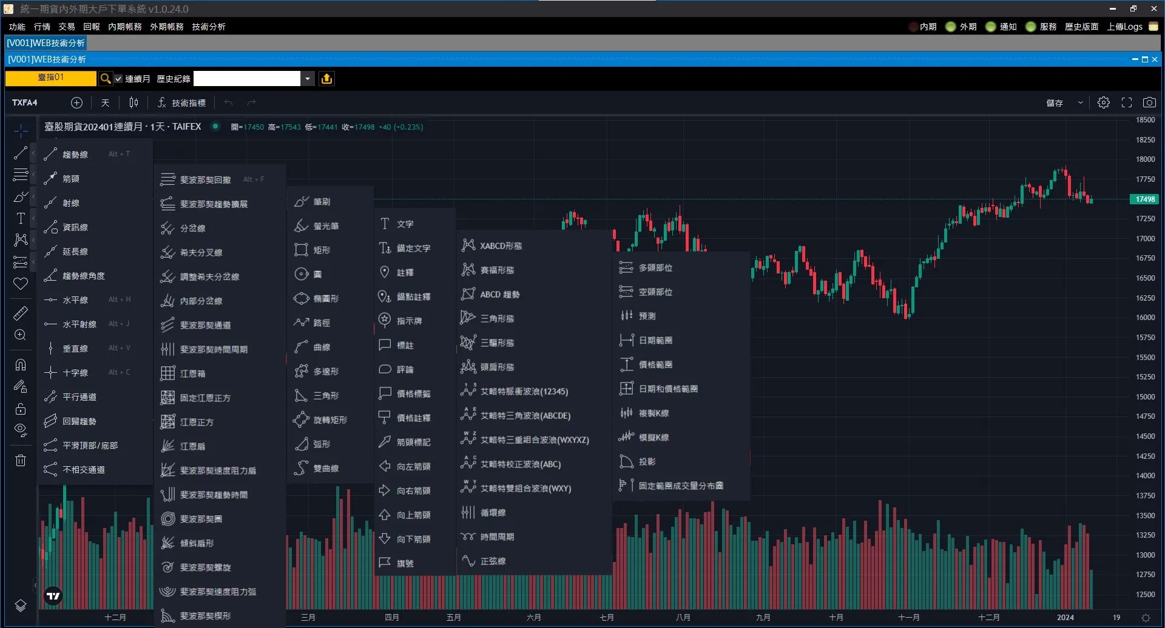Open the 天 time interval selector
Screen dimensions: 1165x628
coord(105,102)
